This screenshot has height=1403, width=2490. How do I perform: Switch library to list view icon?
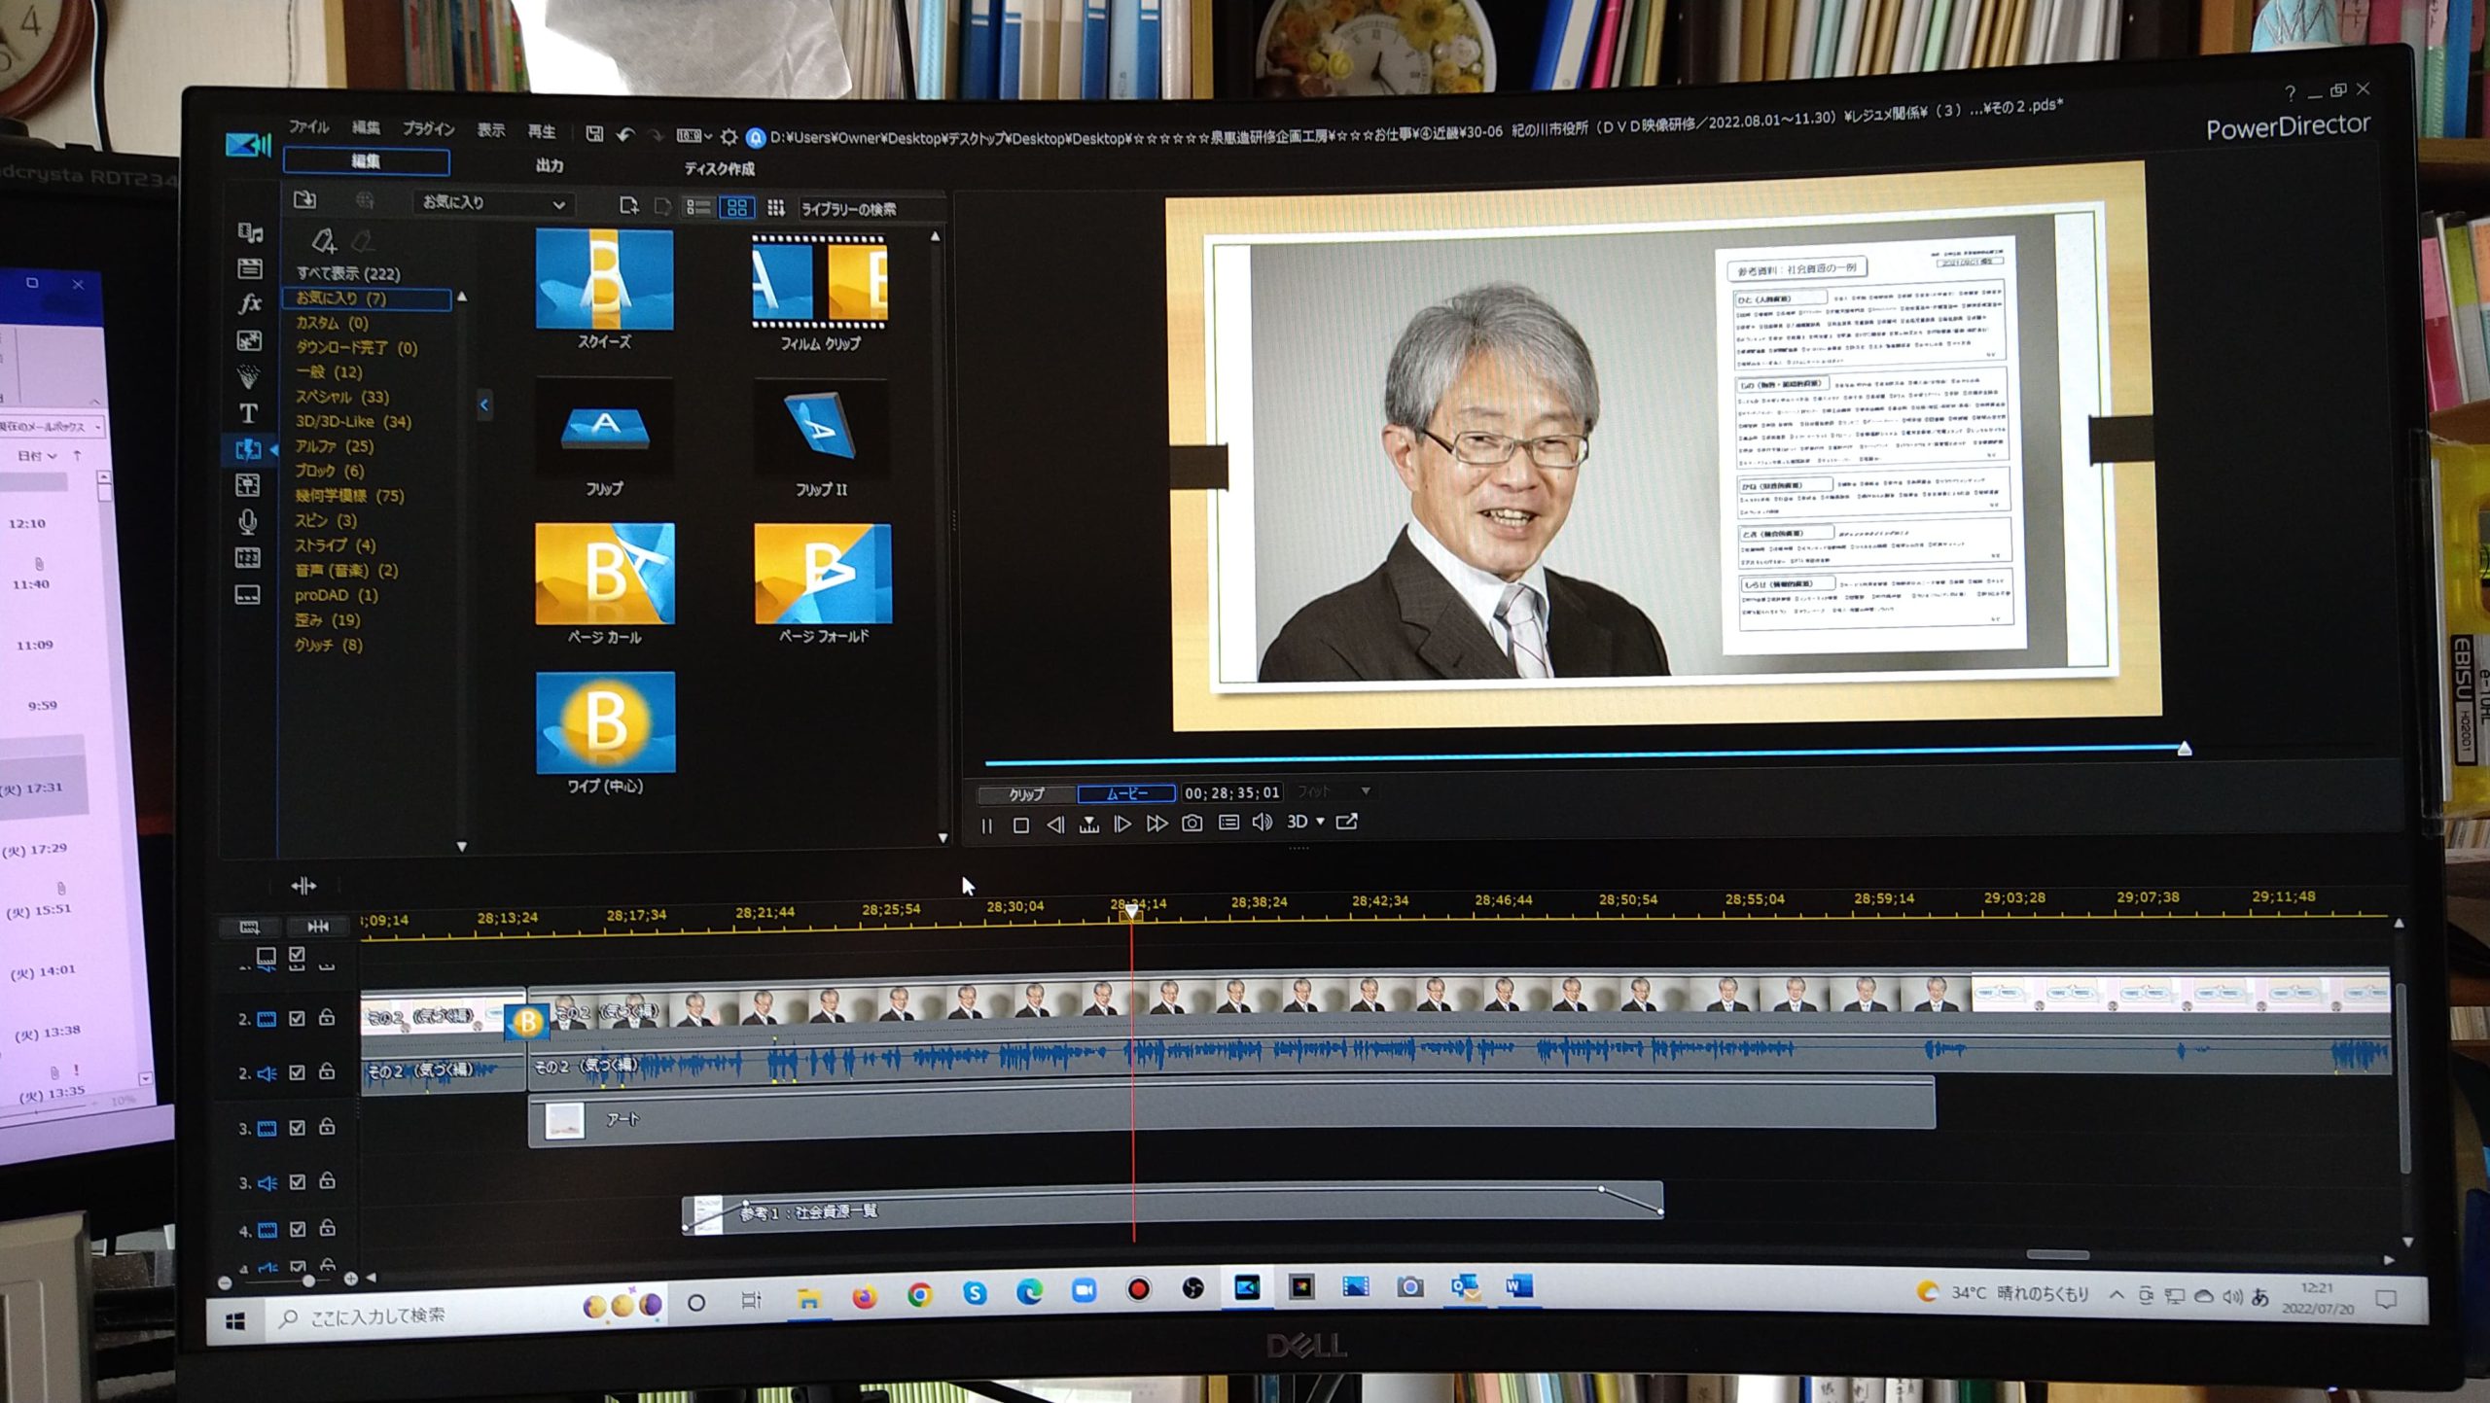(697, 207)
